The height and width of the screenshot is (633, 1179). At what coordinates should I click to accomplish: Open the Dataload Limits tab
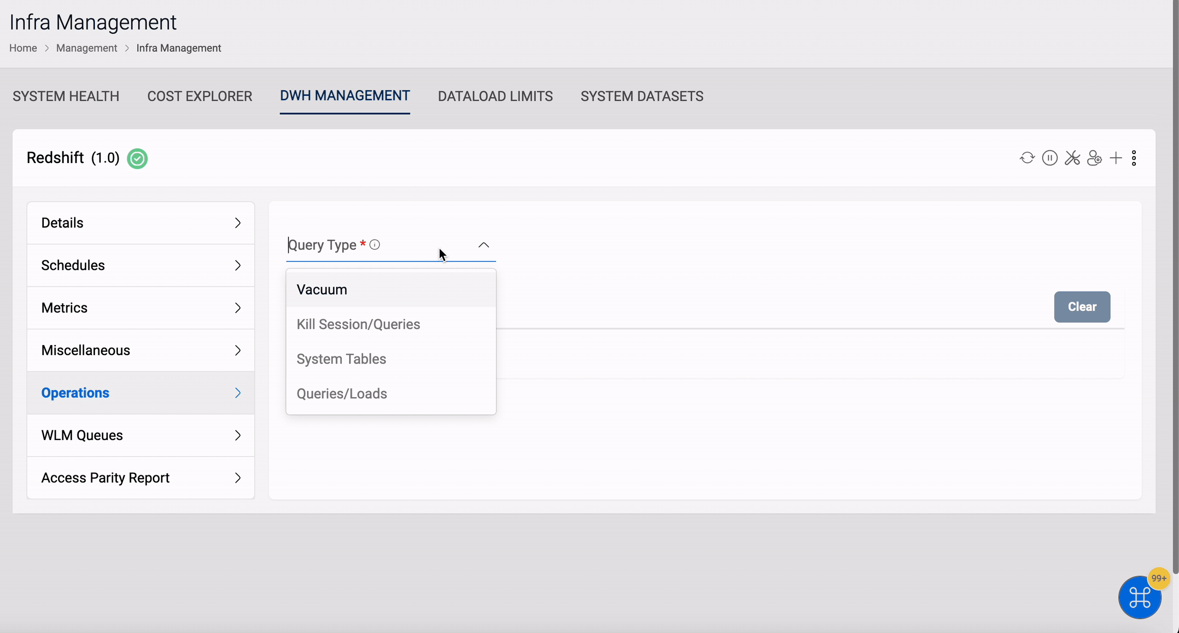coord(495,96)
